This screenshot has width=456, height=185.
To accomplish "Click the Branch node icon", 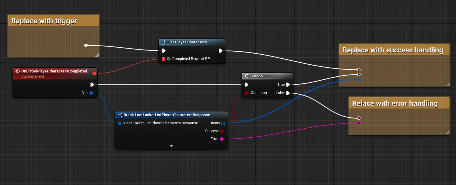I will [x=247, y=76].
